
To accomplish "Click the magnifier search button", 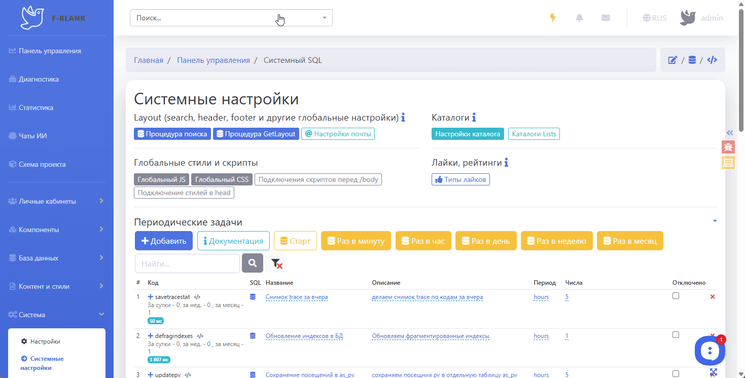I will coord(253,263).
